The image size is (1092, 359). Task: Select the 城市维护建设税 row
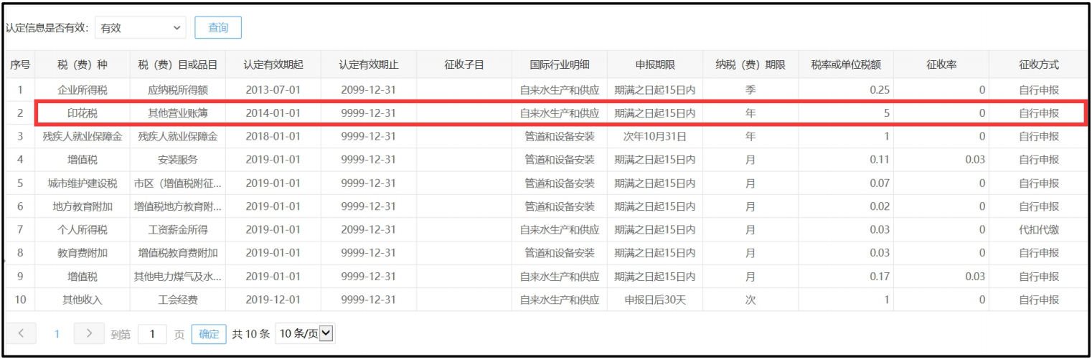(x=82, y=183)
